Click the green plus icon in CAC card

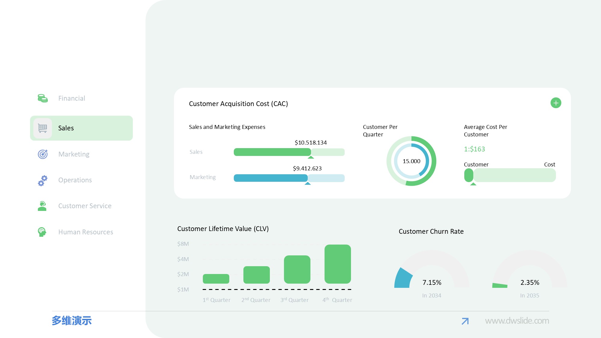pyautogui.click(x=556, y=103)
